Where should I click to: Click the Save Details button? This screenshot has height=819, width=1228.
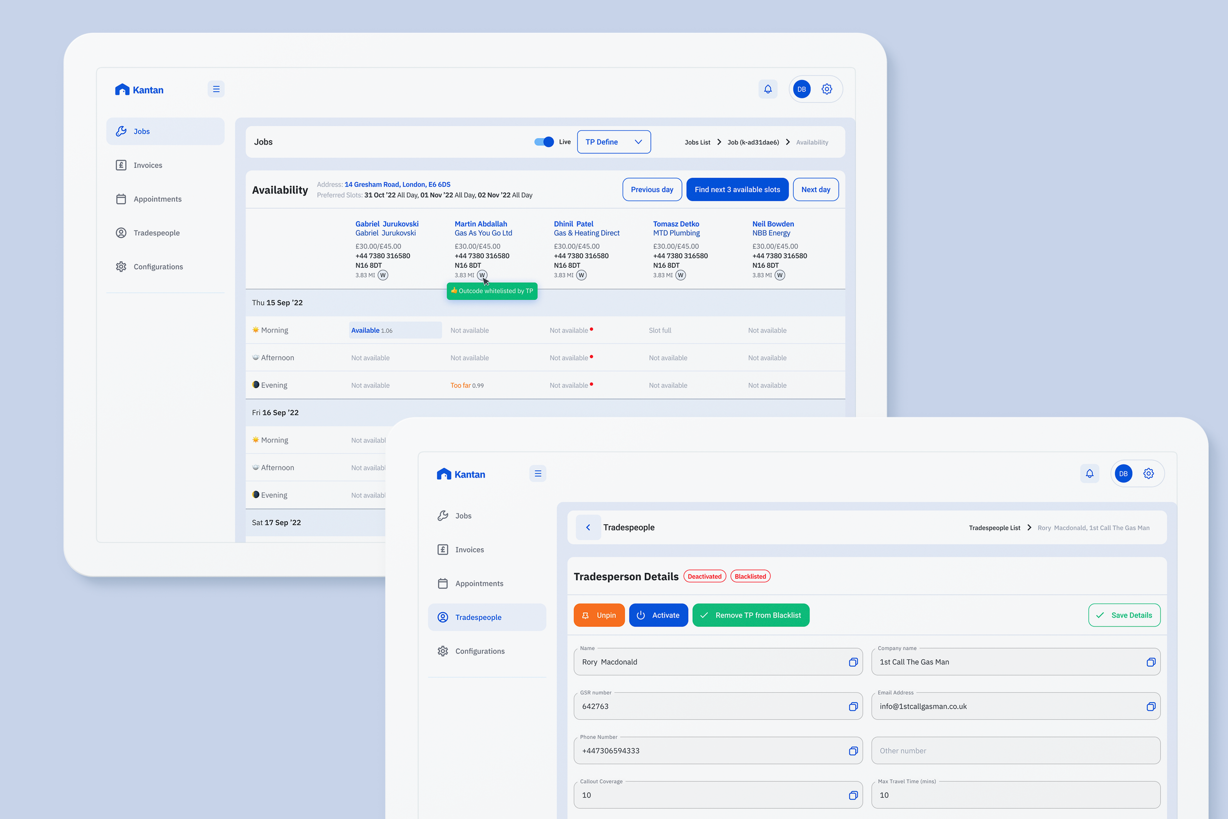point(1124,615)
